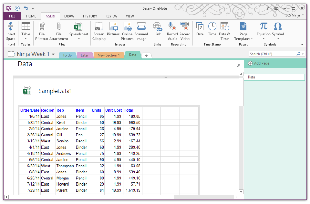This screenshot has height=204, width=310.
Task: Create a new section with plus tab
Action: click(147, 55)
